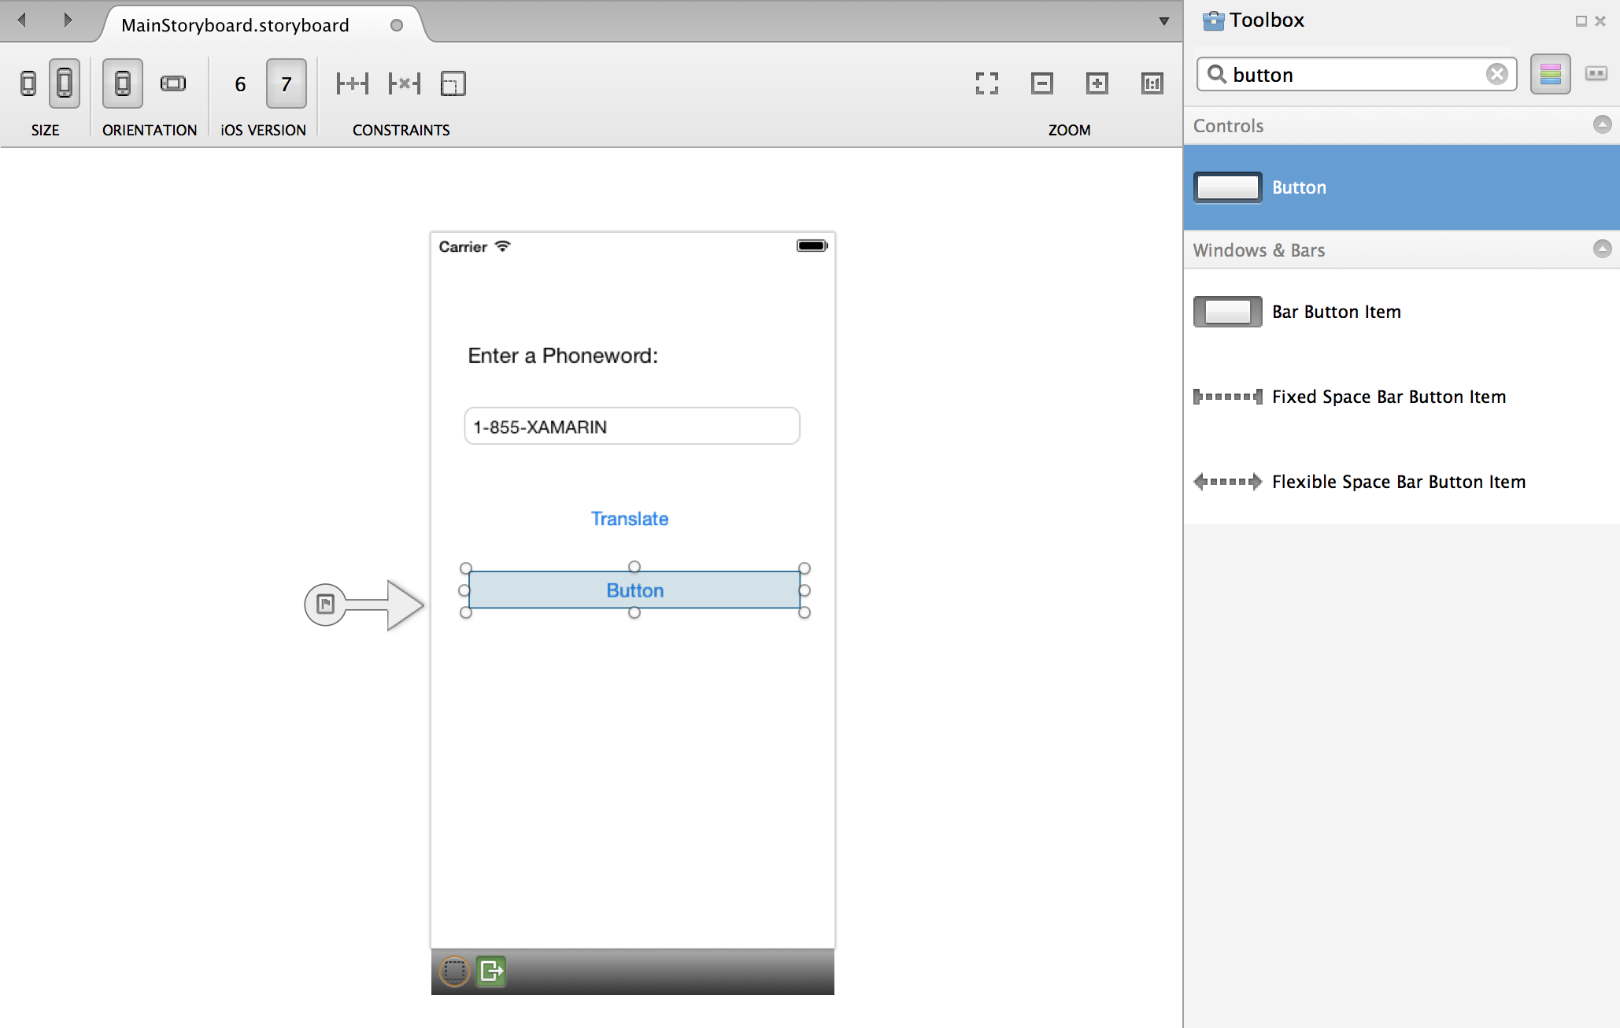
Task: Select portrait orientation icon
Action: point(123,83)
